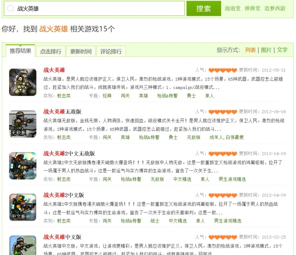This screenshot has width=296, height=255.
Task: Click popularity hearts for 战火英雄中文版
Action: click(223, 237)
